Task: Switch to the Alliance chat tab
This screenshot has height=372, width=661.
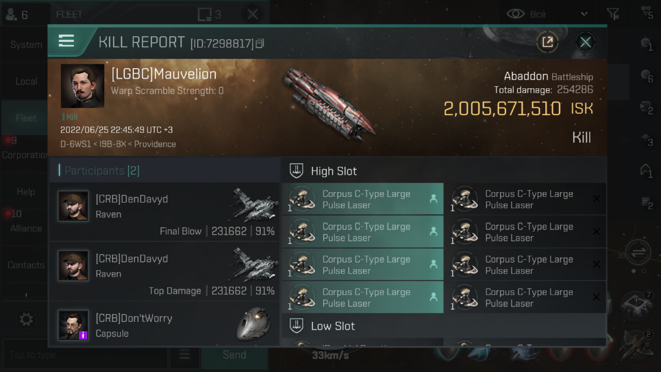Action: [x=26, y=228]
